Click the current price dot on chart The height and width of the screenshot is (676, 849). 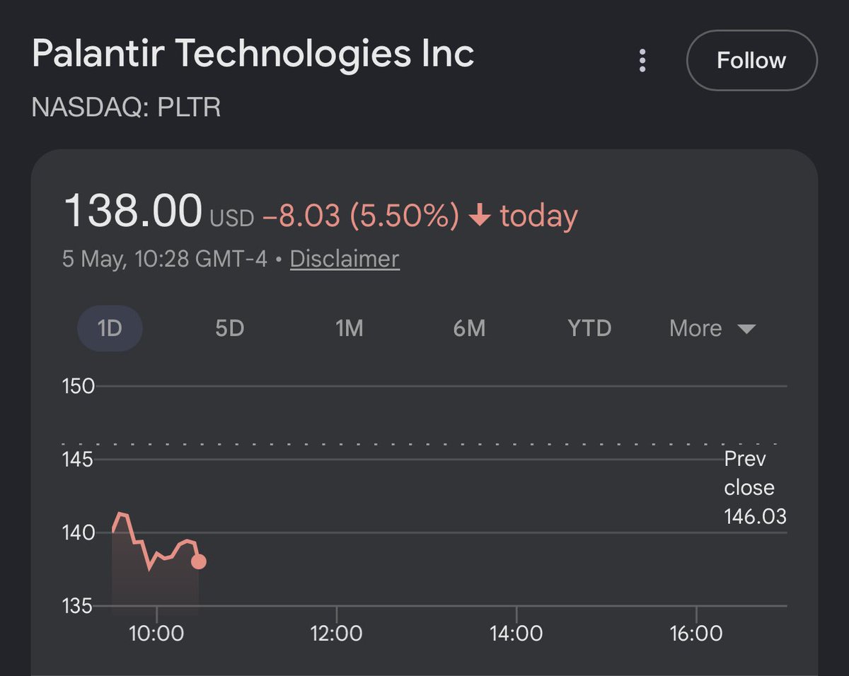[199, 561]
